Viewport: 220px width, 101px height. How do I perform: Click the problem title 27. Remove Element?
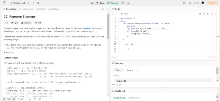[20, 17]
